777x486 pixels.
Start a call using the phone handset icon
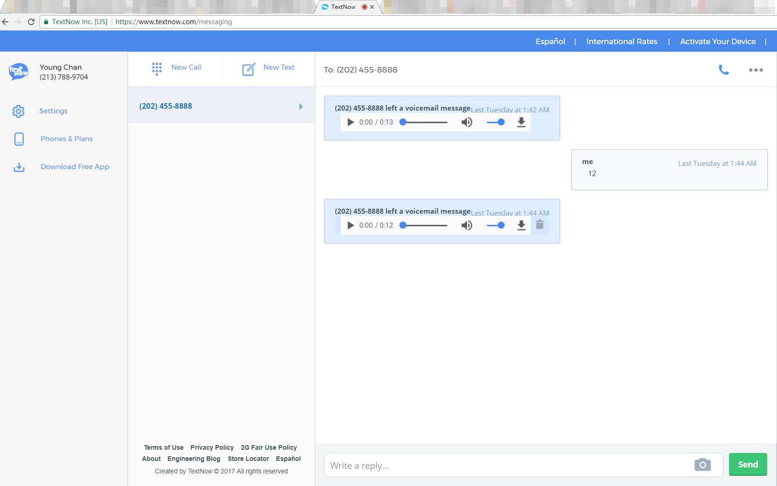(723, 70)
